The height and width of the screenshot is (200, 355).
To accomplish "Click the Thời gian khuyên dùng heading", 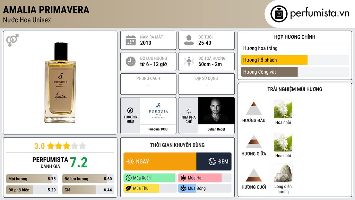I will [x=177, y=145].
